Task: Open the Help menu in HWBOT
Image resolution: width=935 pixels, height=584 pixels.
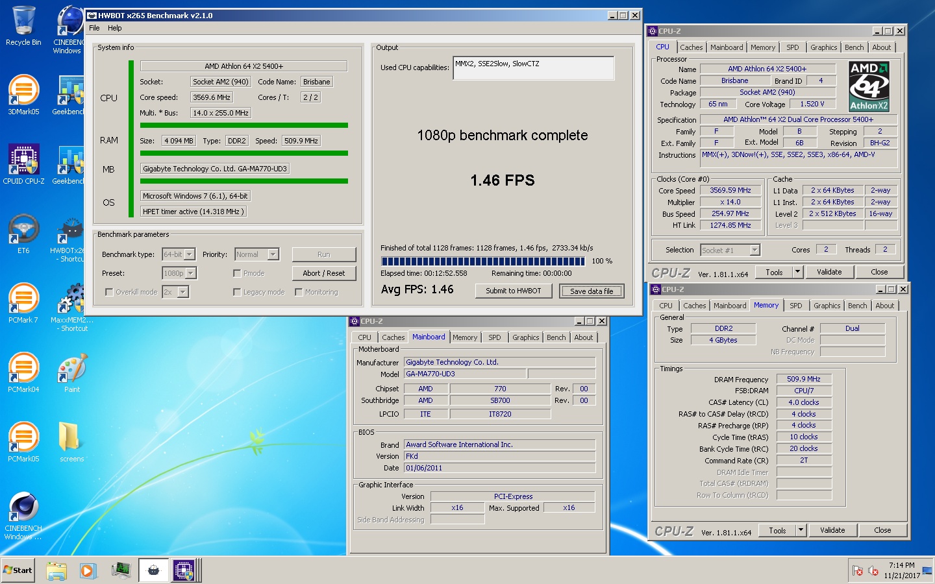Action: (x=115, y=28)
